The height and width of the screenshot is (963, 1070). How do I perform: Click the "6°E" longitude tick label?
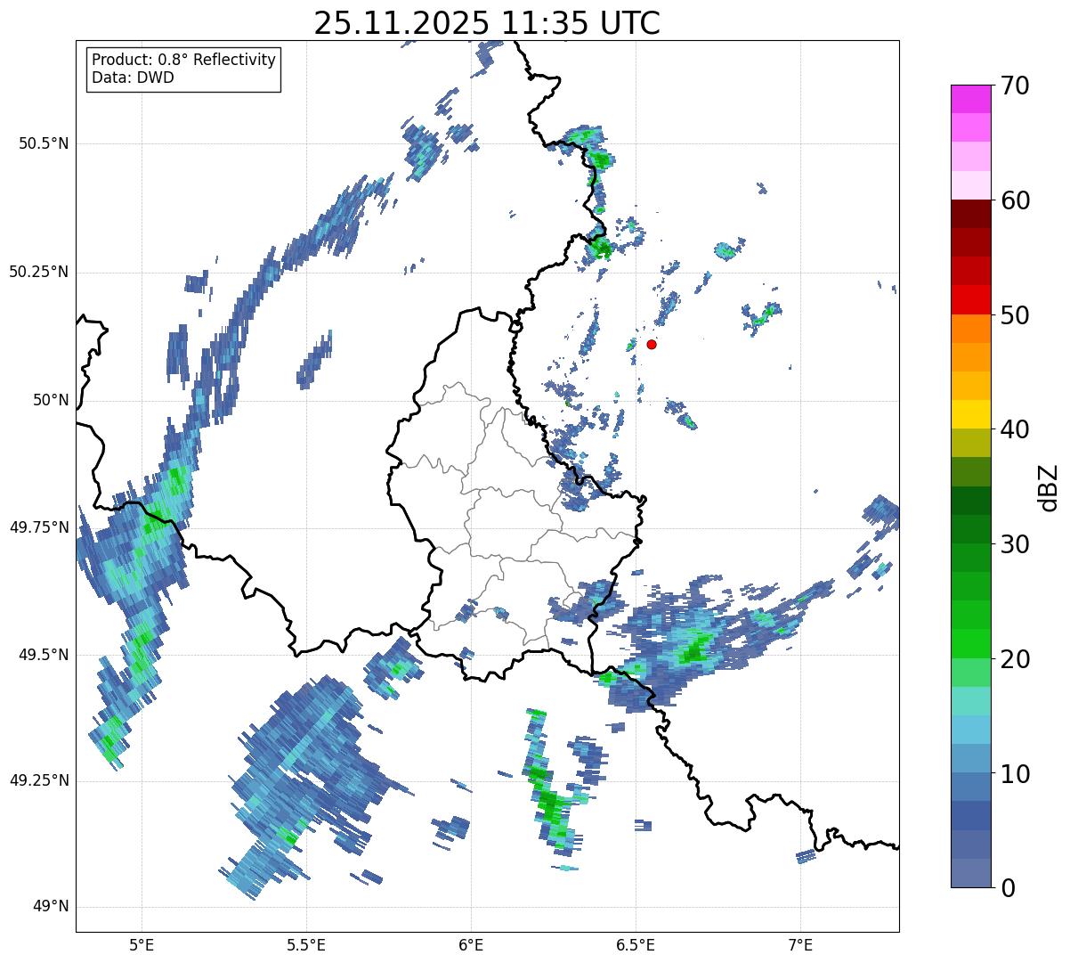point(471,945)
